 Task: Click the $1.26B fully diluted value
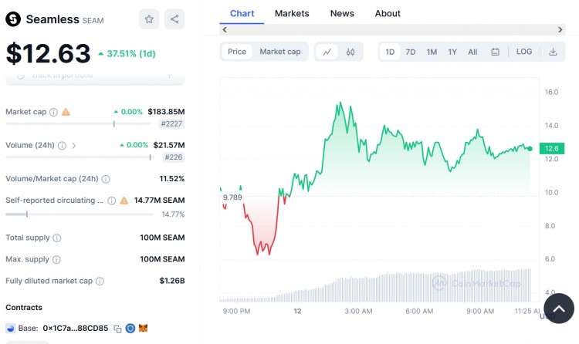pyautogui.click(x=172, y=281)
